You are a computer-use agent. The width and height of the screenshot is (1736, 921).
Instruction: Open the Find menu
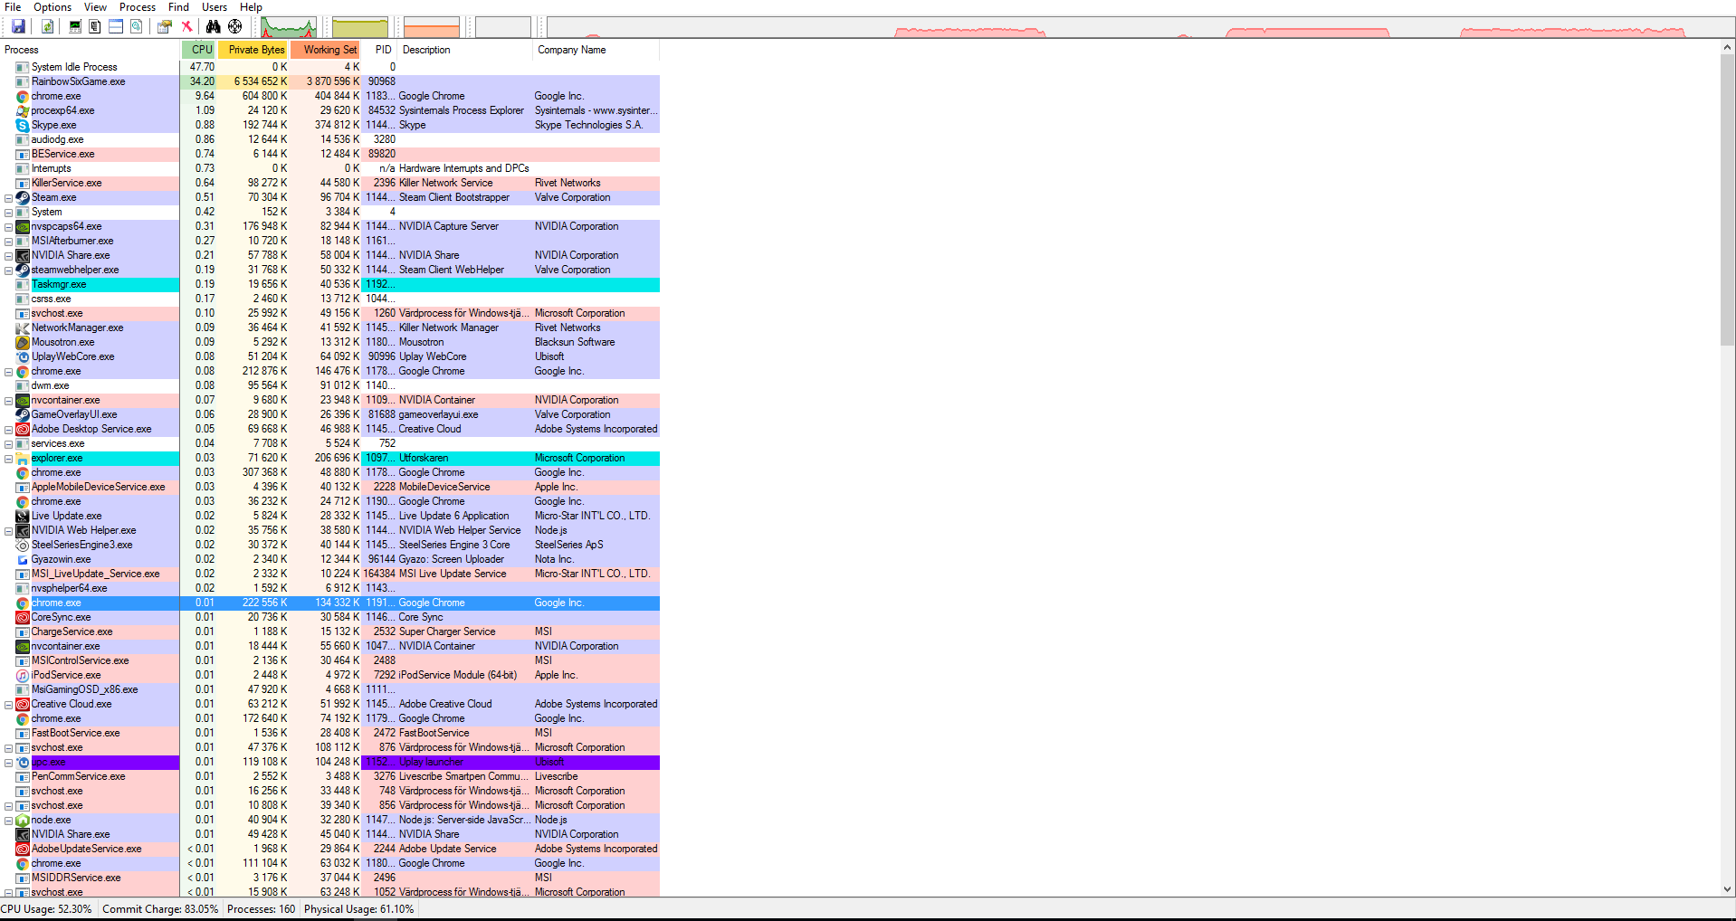[x=178, y=7]
